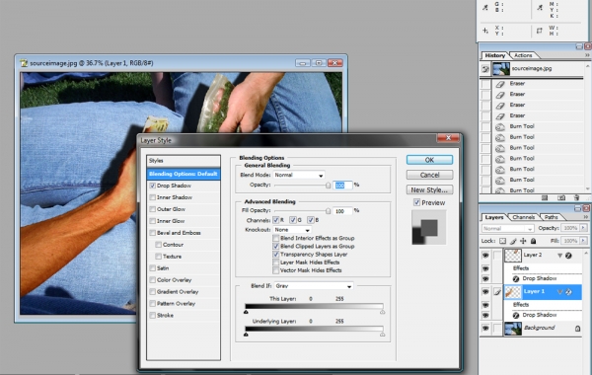Click the History panel trash icon
The image size is (592, 375).
pyautogui.click(x=576, y=198)
